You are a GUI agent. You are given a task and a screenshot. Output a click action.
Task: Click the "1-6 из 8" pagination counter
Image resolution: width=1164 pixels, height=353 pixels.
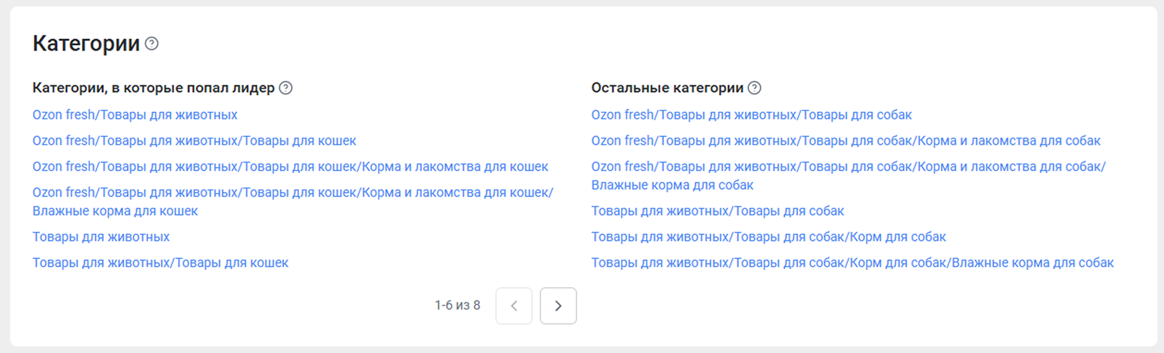coord(457,305)
